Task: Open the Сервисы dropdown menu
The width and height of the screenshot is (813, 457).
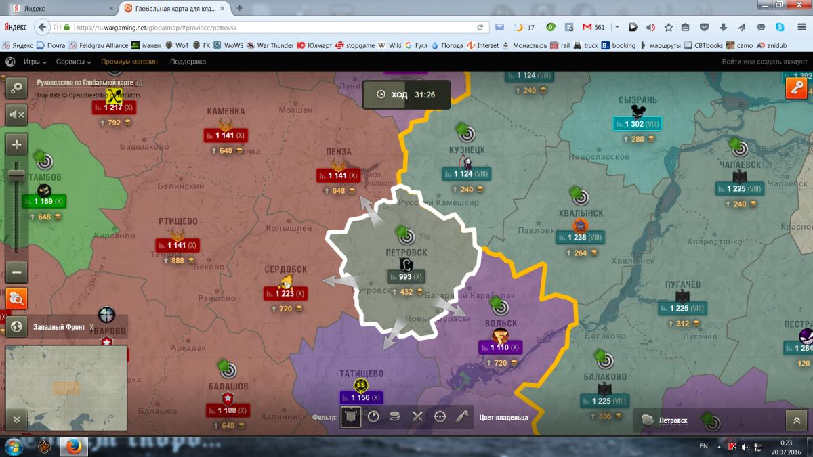Action: coord(73,62)
